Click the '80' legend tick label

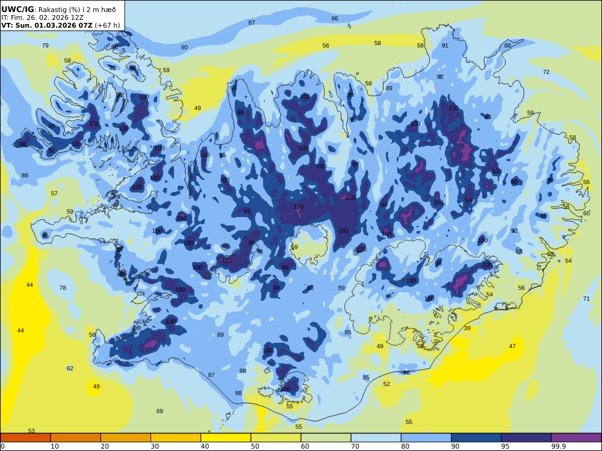pyautogui.click(x=405, y=446)
